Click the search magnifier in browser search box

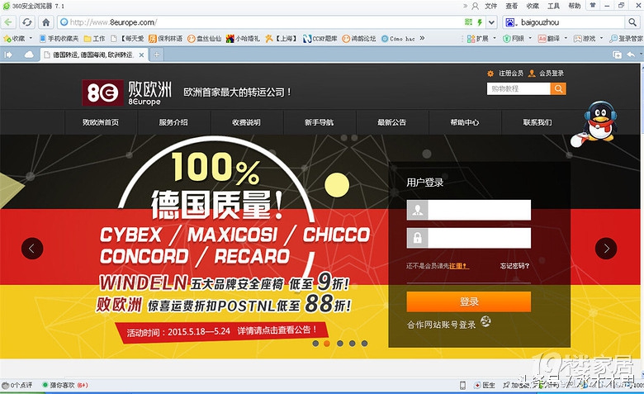(x=632, y=22)
